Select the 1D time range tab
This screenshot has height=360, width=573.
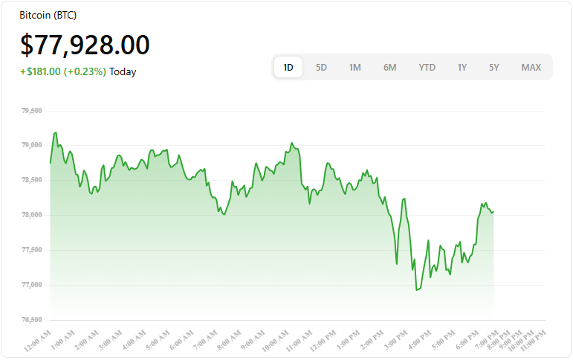tap(288, 68)
